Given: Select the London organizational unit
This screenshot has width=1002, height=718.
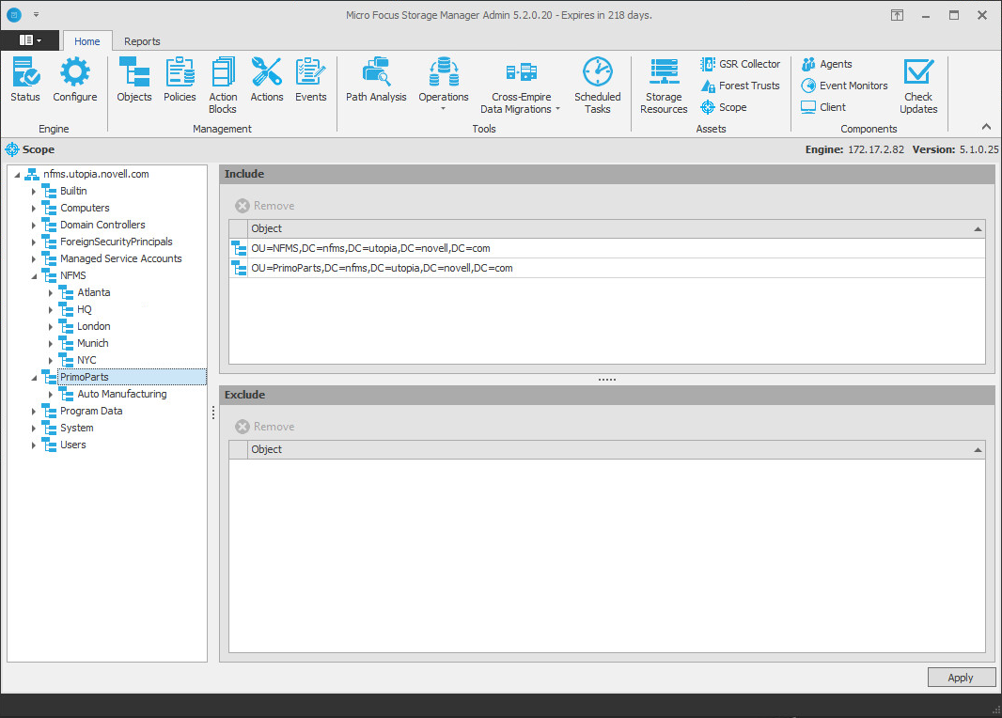Looking at the screenshot, I should pos(93,326).
